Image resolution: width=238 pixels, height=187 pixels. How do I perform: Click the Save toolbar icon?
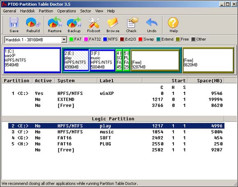point(14,25)
